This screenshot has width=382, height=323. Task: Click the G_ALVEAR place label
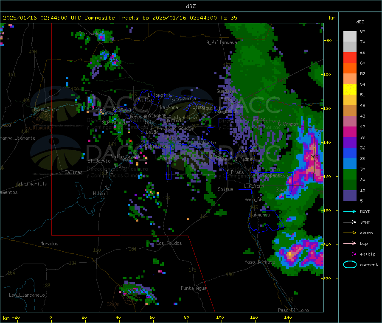coord(254,186)
